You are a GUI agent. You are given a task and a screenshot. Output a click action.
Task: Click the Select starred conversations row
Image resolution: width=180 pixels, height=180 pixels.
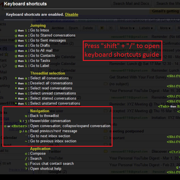(x=46, y=98)
